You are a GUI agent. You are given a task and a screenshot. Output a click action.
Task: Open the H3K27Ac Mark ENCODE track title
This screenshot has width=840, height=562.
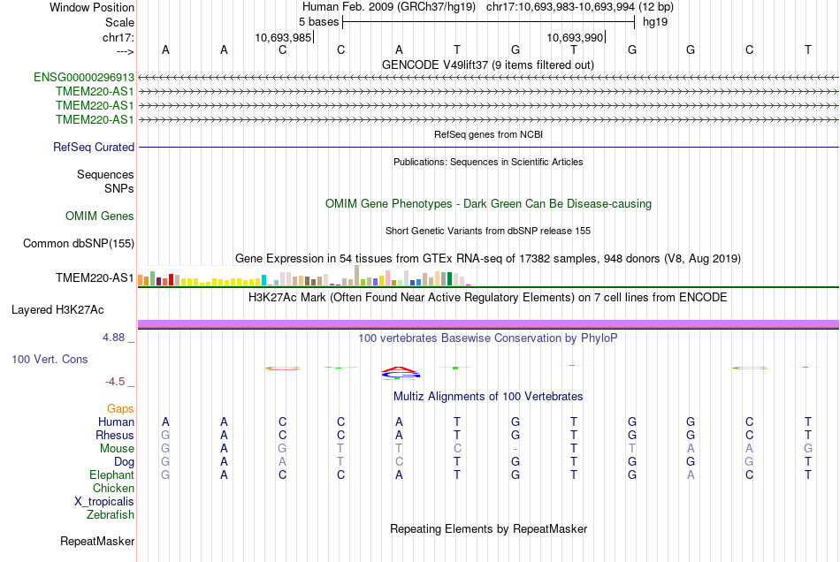point(488,297)
